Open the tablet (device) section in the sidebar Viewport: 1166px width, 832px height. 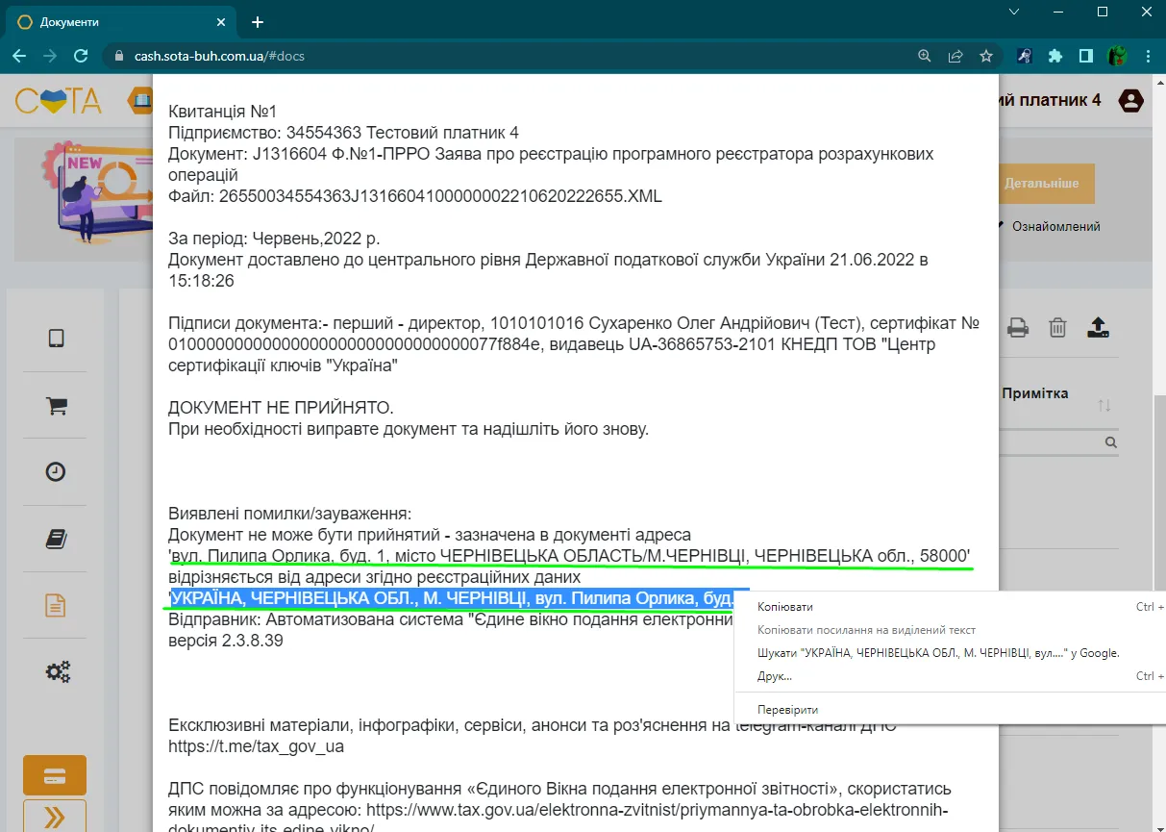point(56,339)
